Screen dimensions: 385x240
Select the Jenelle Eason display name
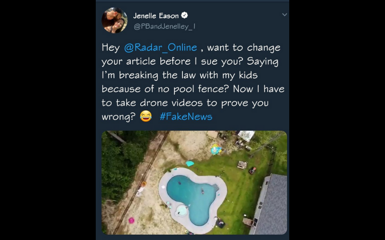156,16
